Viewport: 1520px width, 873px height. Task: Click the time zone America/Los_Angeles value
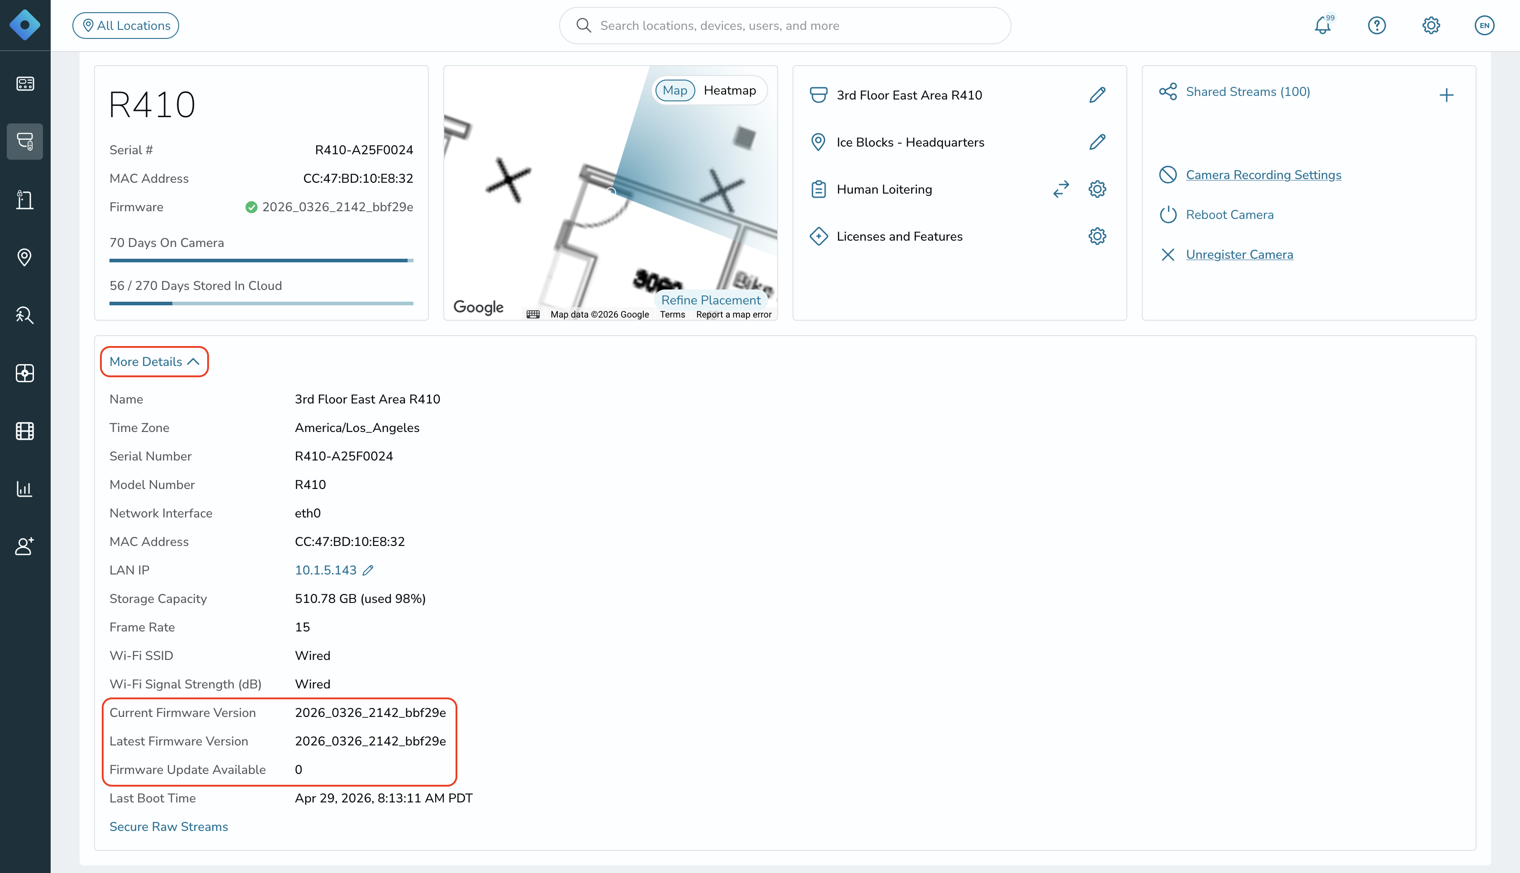coord(357,428)
